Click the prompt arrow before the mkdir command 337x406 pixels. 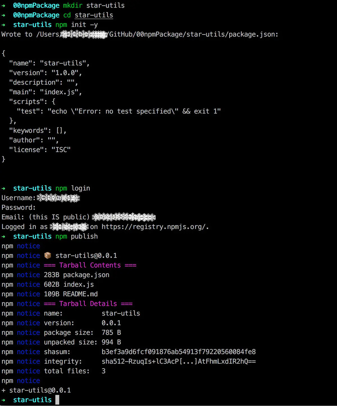coord(4,6)
